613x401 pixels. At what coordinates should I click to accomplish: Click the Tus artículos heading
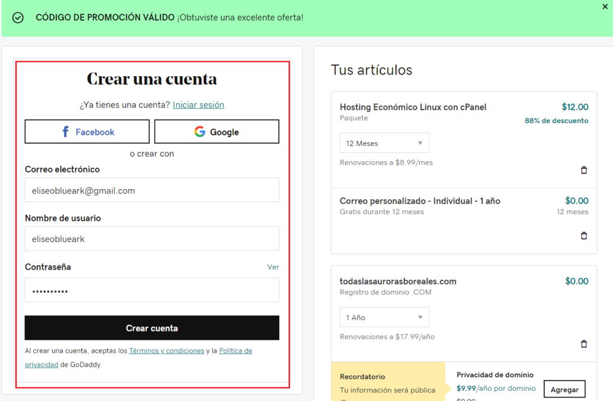(x=371, y=70)
